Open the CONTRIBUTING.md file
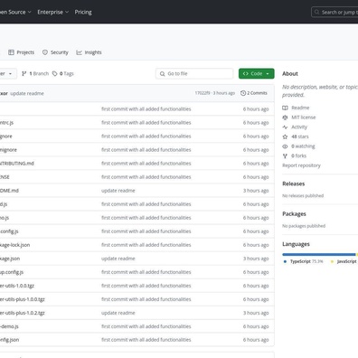The width and height of the screenshot is (358, 358). point(17,164)
